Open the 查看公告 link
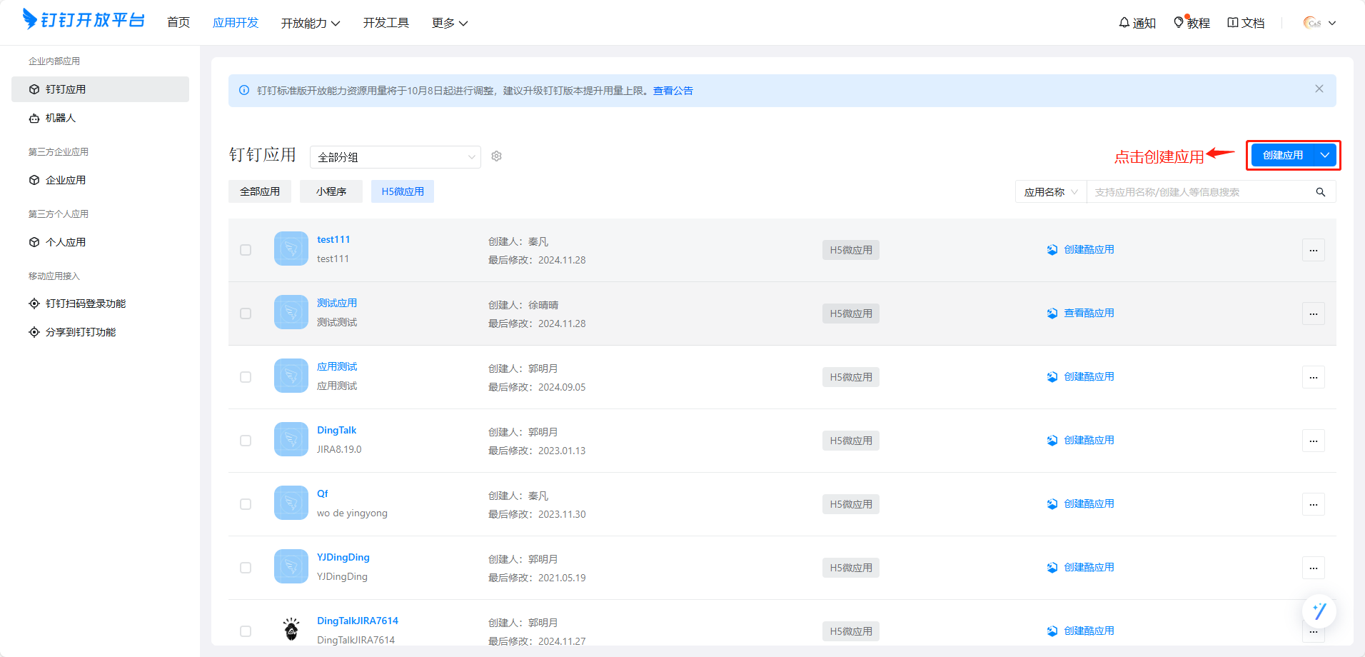The width and height of the screenshot is (1365, 657). (x=673, y=91)
